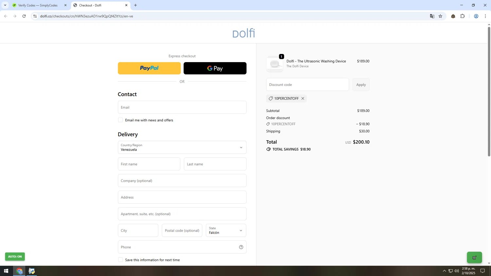
Task: Click the City field
Action: coord(138,231)
